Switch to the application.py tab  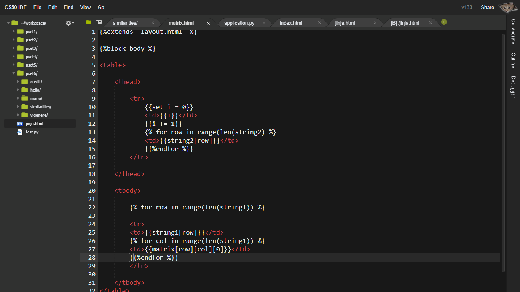(239, 23)
